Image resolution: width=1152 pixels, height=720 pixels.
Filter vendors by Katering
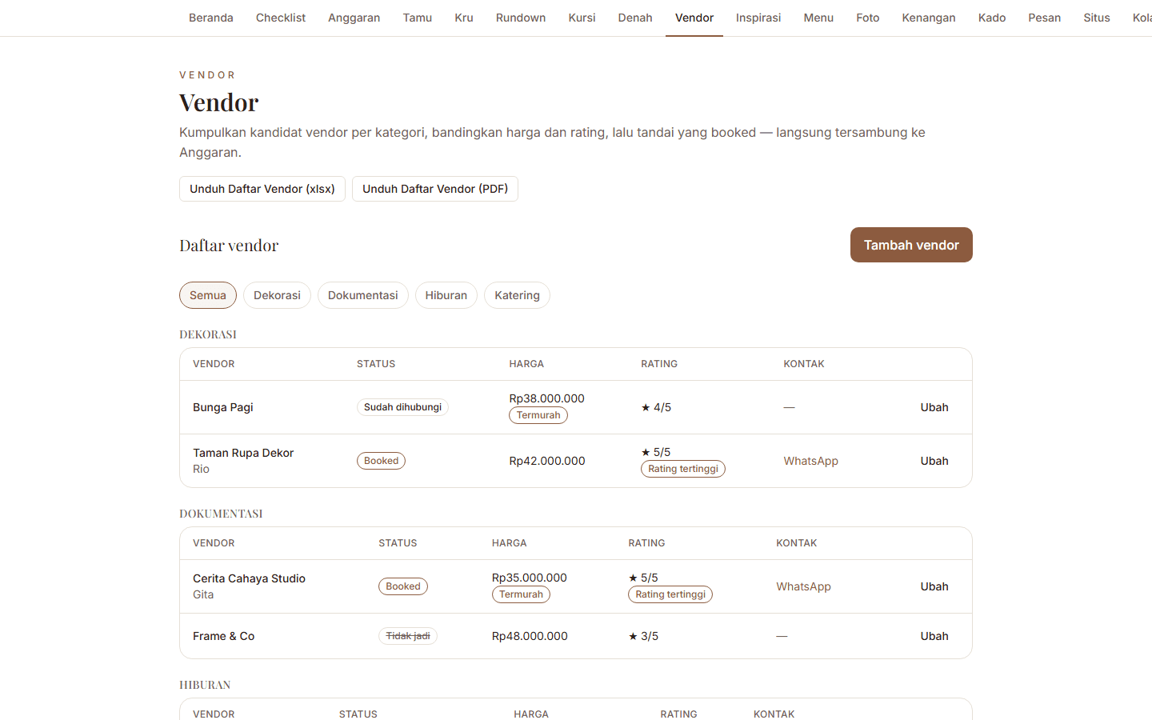tap(517, 295)
